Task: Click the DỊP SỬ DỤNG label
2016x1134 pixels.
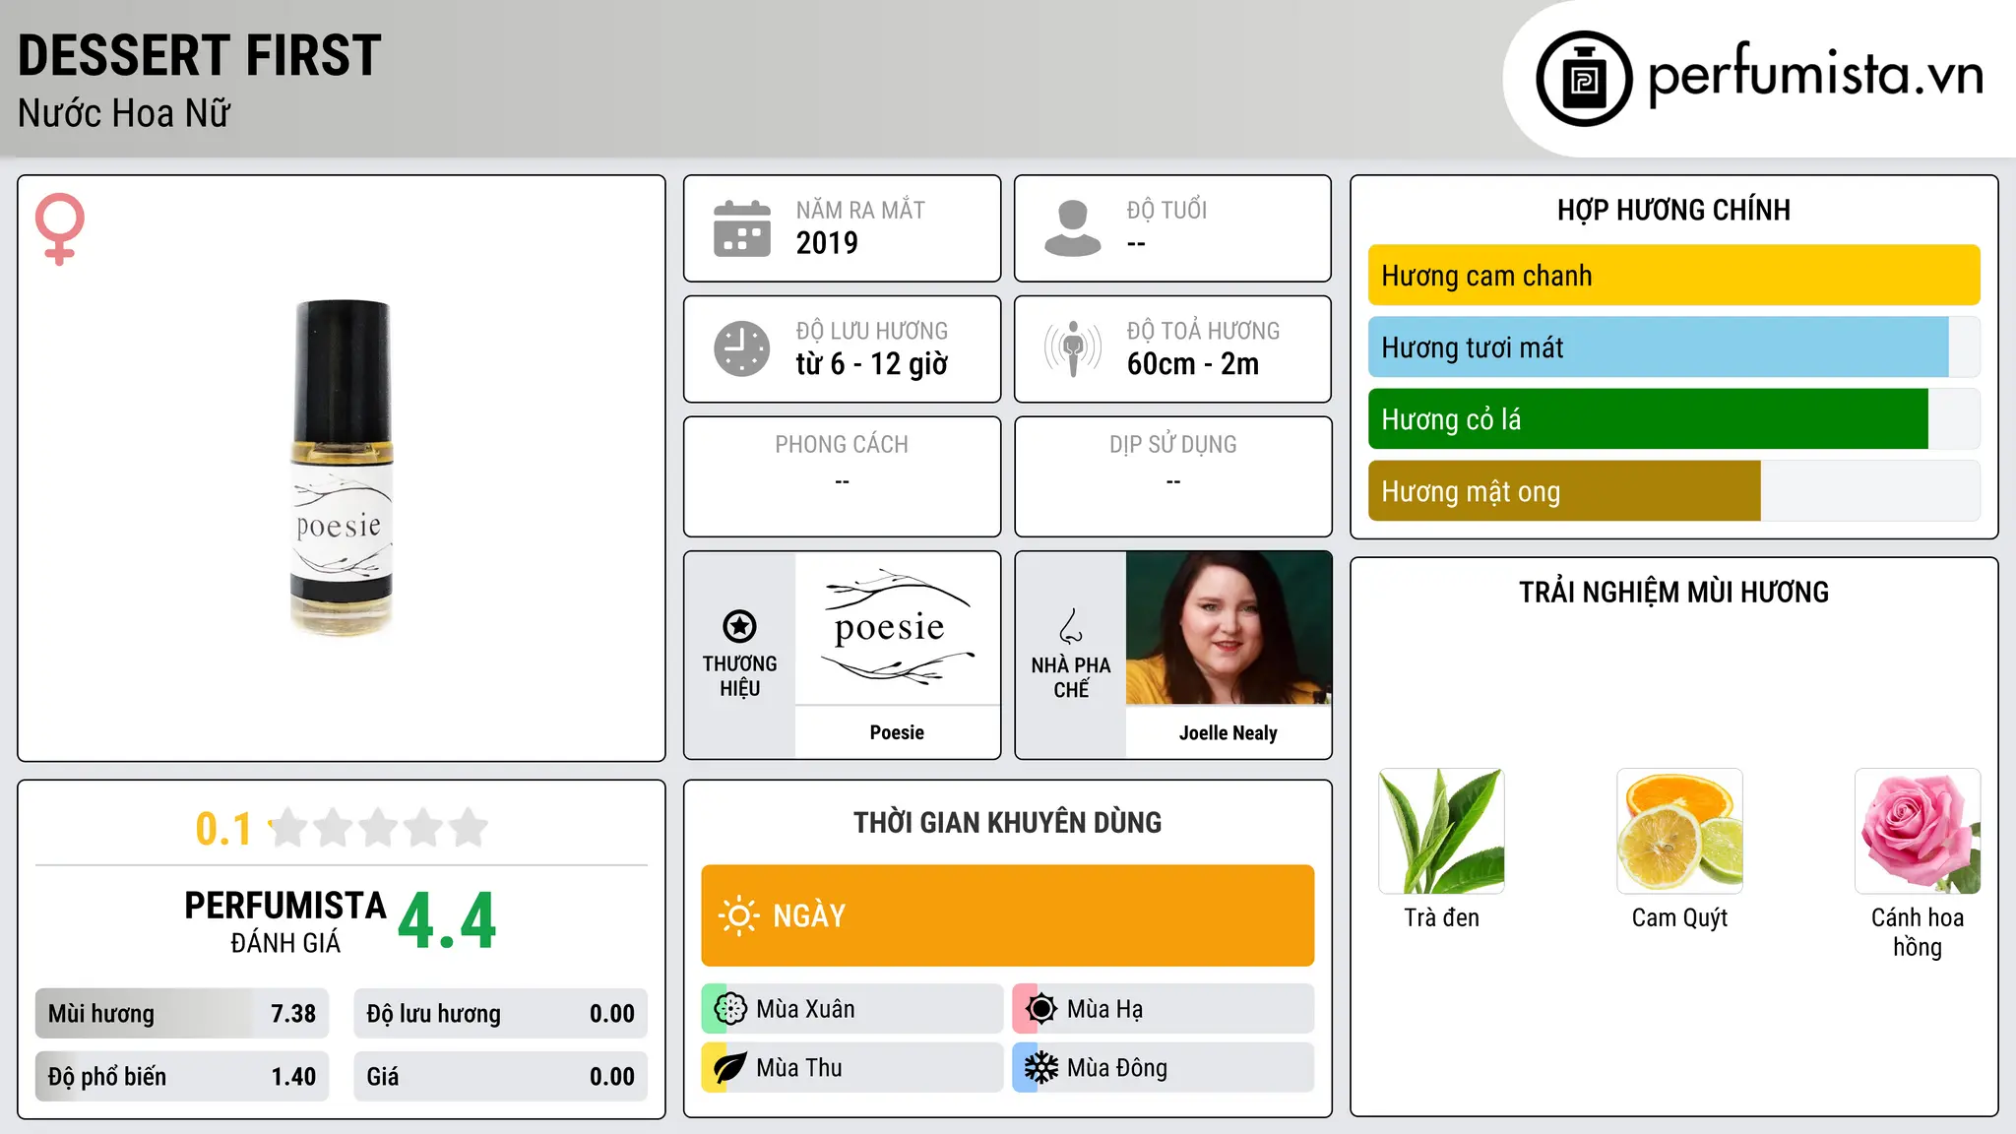Action: 1173,445
